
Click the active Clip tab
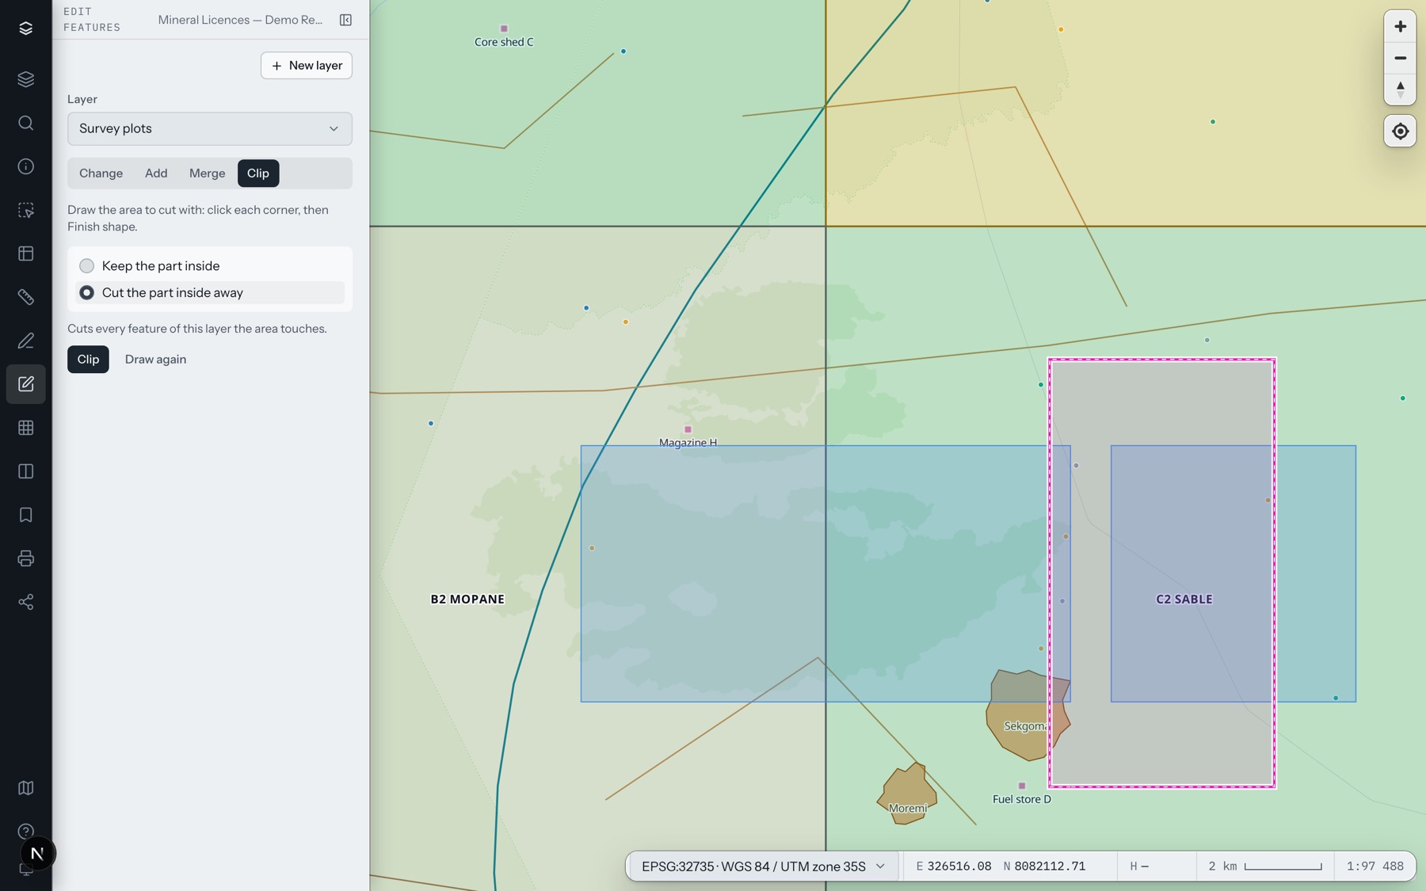[x=258, y=173]
